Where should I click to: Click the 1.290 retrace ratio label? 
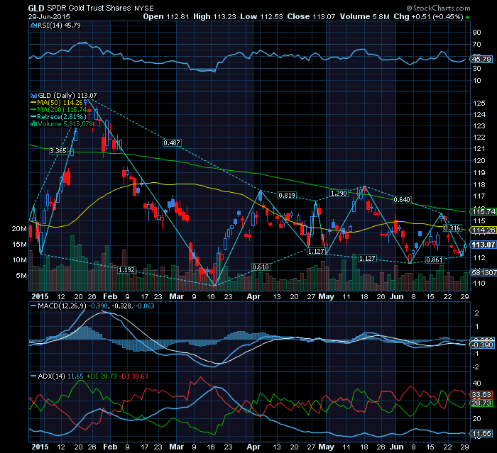(339, 193)
